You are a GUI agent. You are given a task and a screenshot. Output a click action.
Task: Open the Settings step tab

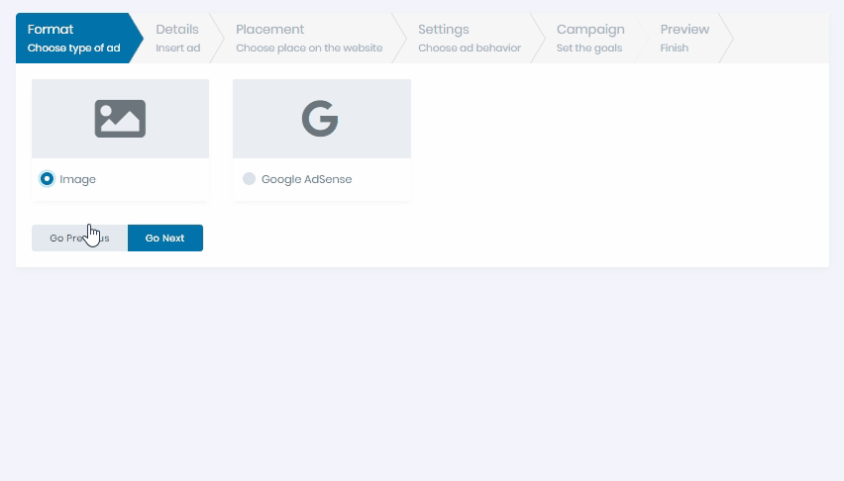pyautogui.click(x=470, y=39)
